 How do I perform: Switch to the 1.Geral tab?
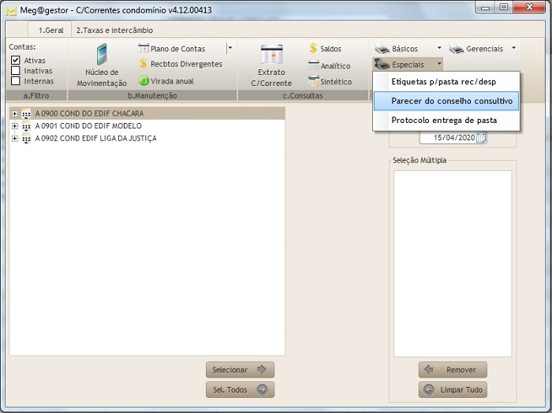click(50, 30)
